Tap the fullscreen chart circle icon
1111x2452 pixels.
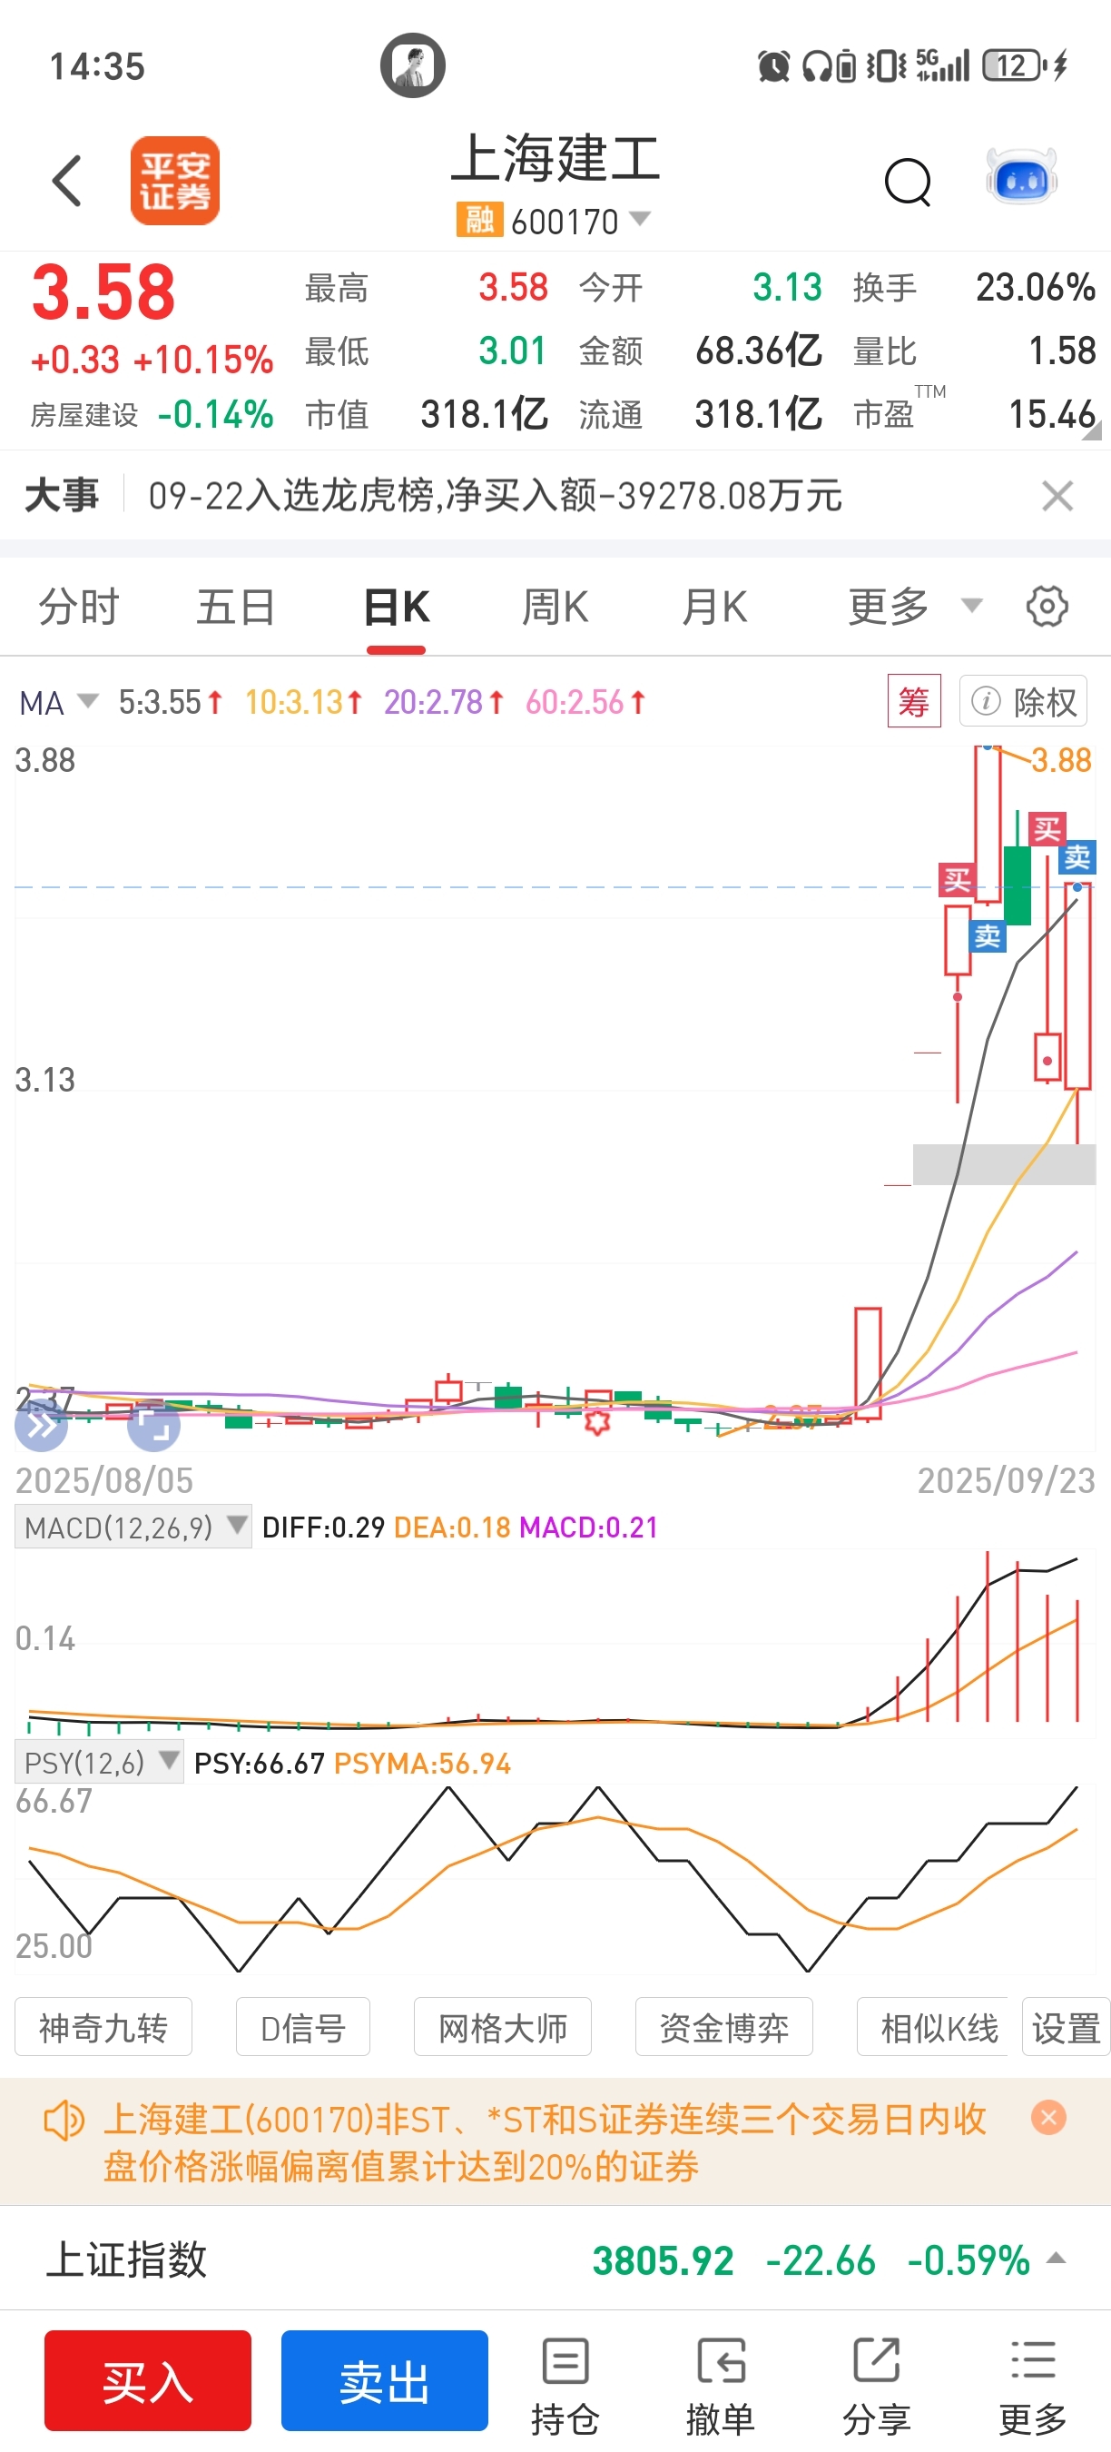pyautogui.click(x=153, y=1425)
